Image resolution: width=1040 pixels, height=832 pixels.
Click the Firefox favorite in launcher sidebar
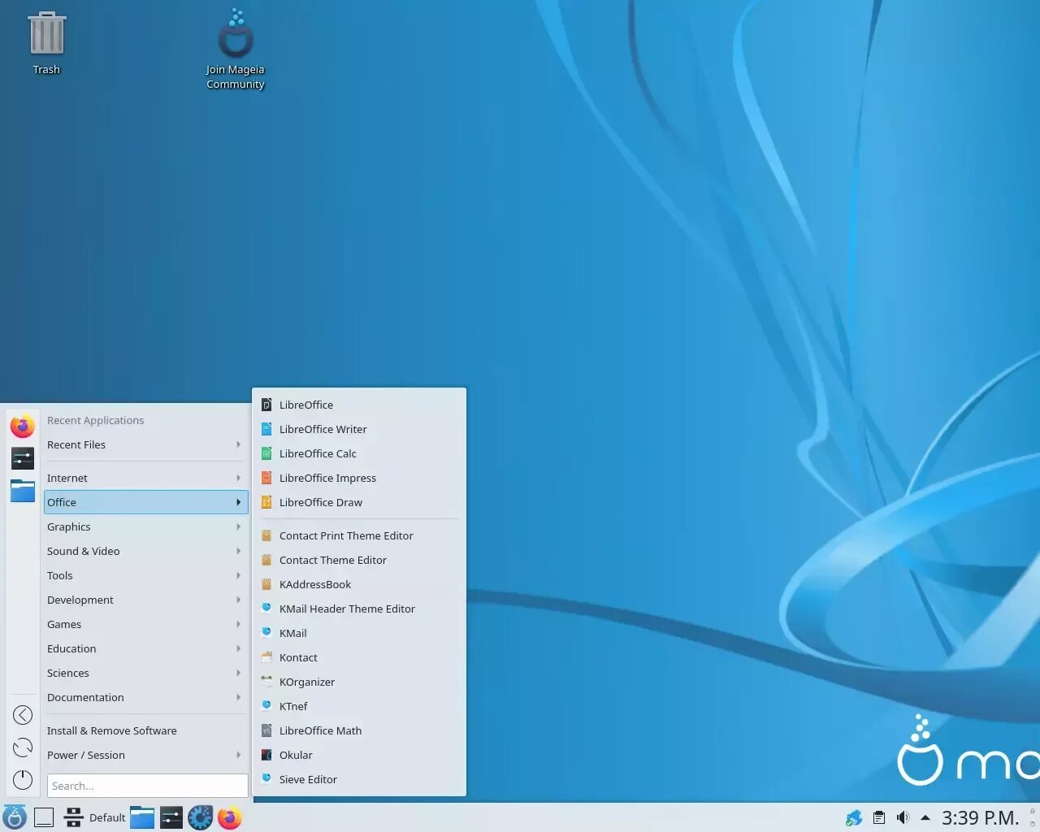(23, 426)
